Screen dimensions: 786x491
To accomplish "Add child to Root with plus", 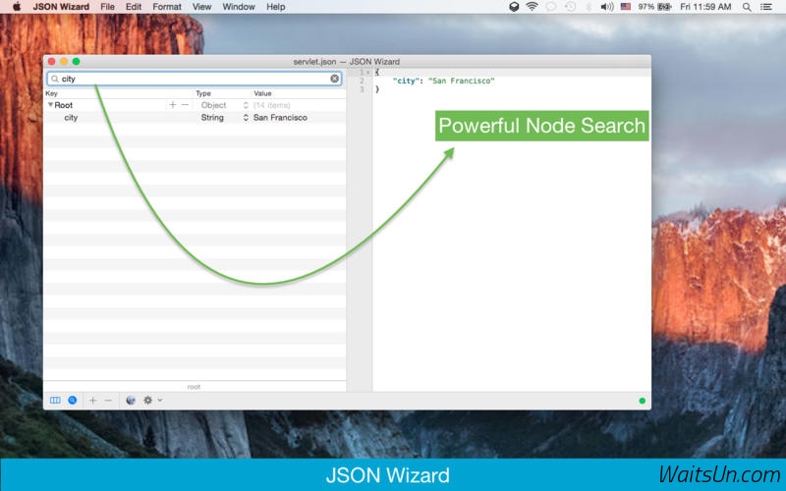I will pyautogui.click(x=173, y=105).
